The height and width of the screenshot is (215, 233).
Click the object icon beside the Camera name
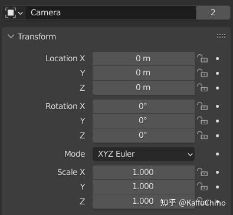point(11,13)
